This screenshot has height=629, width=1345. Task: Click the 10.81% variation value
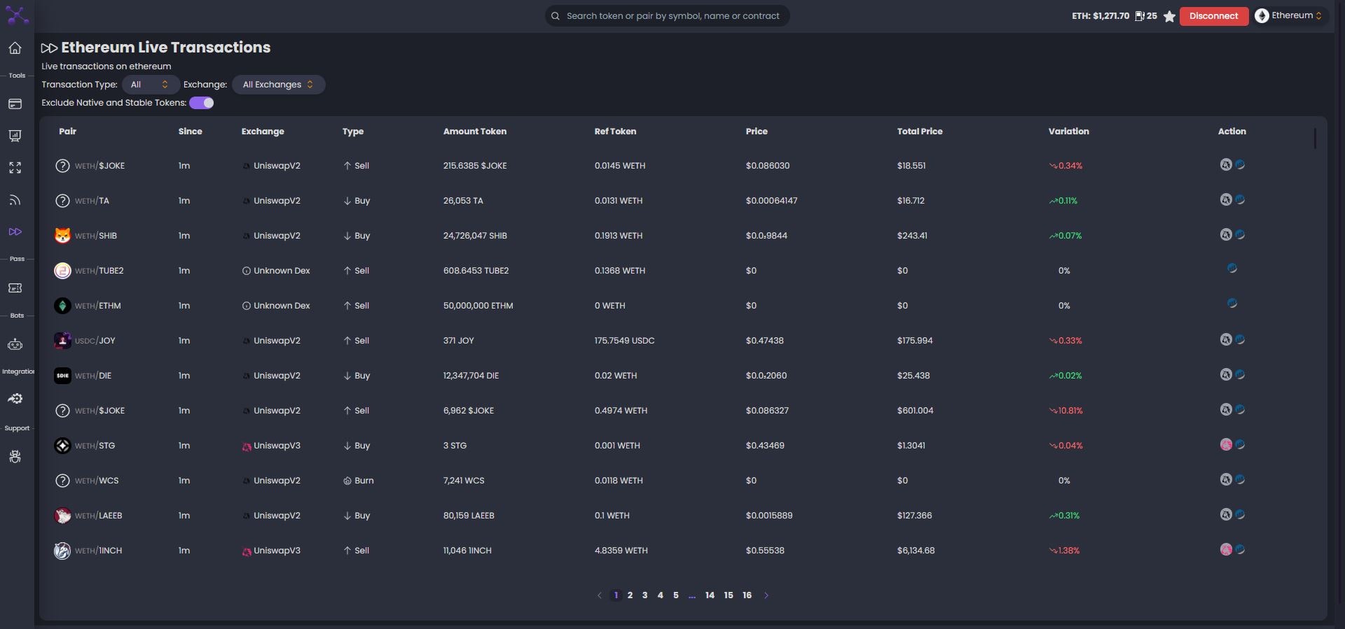point(1065,411)
